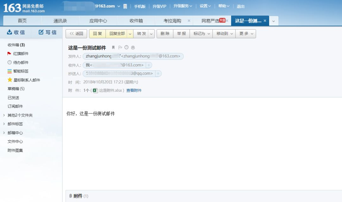
Task: Click the 写信 compose button
Action: (x=47, y=32)
